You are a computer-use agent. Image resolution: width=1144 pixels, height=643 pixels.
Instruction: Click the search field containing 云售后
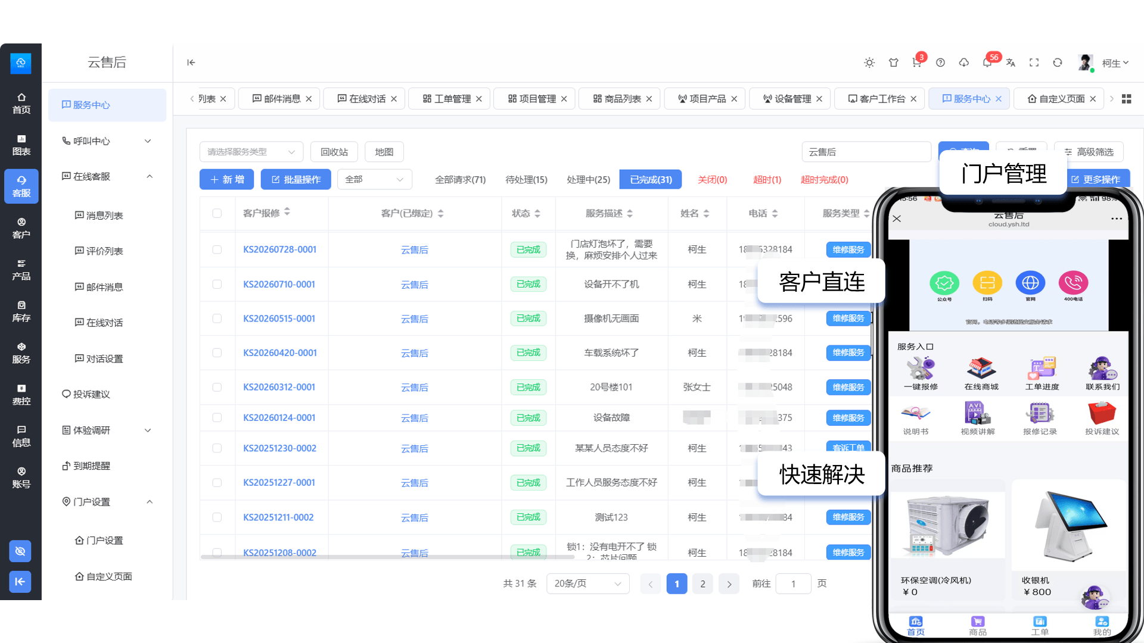[x=866, y=152]
